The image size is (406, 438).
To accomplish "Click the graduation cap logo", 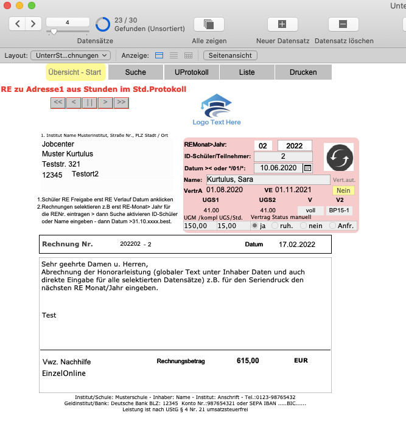I will 216,106.
